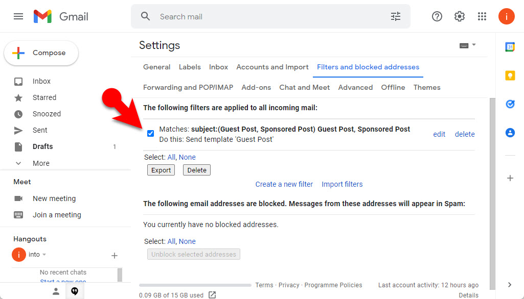
Task: Open input tools keyboard dropdown
Action: (x=468, y=45)
